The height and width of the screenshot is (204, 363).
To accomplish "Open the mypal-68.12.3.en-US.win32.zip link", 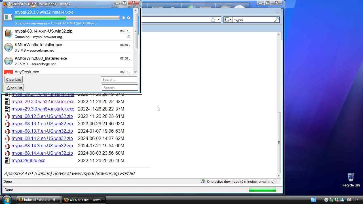I will [42, 116].
